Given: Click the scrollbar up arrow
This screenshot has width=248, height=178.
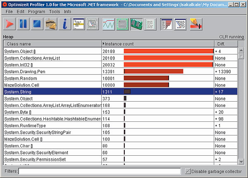Looking at the screenshot, I should pos(241,50).
